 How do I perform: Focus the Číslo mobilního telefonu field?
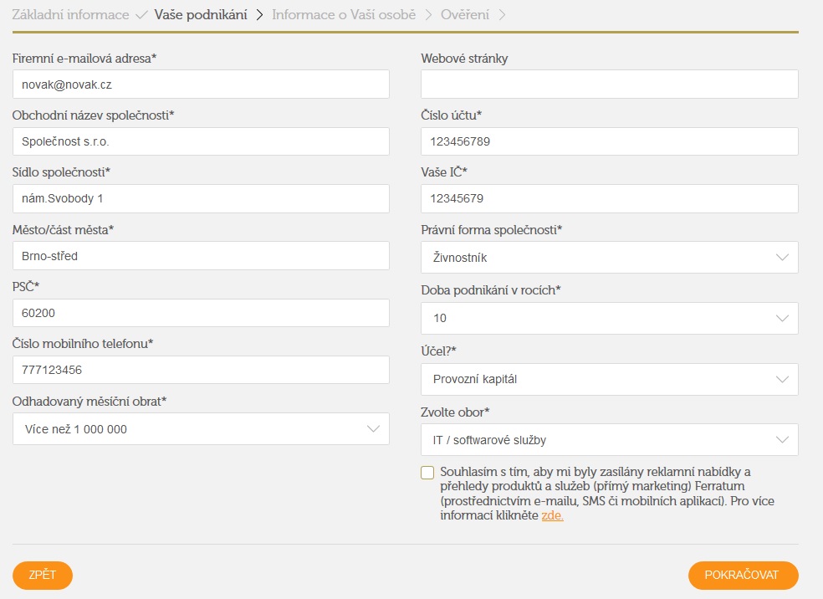(201, 370)
